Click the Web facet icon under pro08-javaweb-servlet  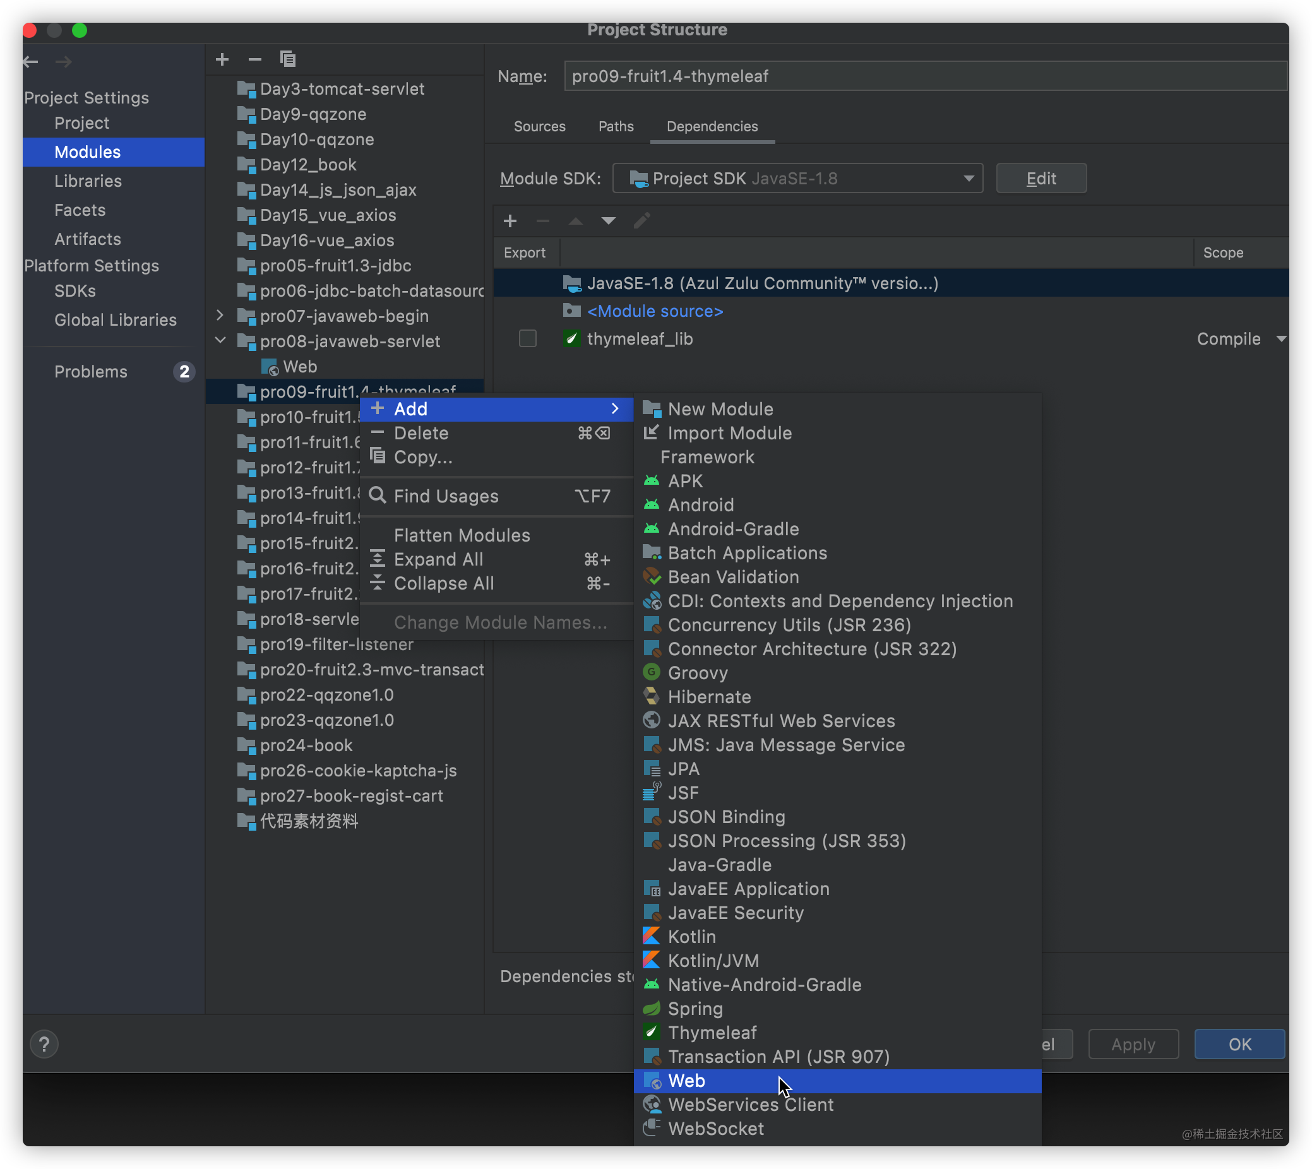pyautogui.click(x=270, y=367)
